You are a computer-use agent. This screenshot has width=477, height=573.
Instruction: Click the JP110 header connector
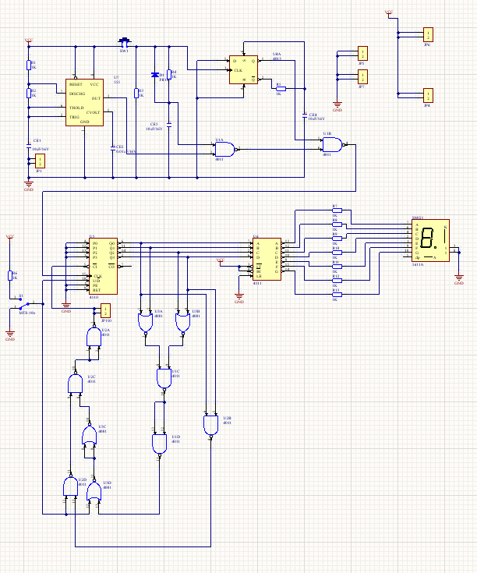click(105, 310)
